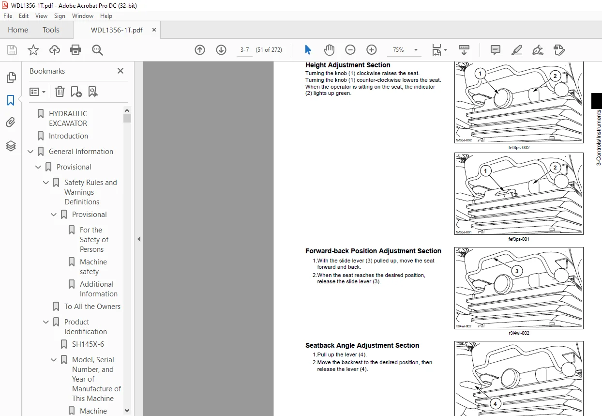Collapse the first Provisional bookmark node
Viewport: 602px width, 416px height.
pos(38,167)
